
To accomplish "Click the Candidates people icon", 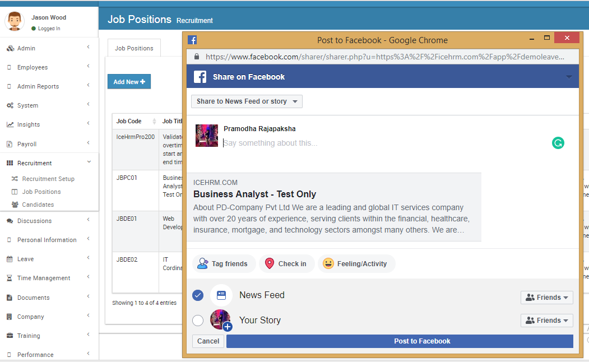I will click(15, 205).
